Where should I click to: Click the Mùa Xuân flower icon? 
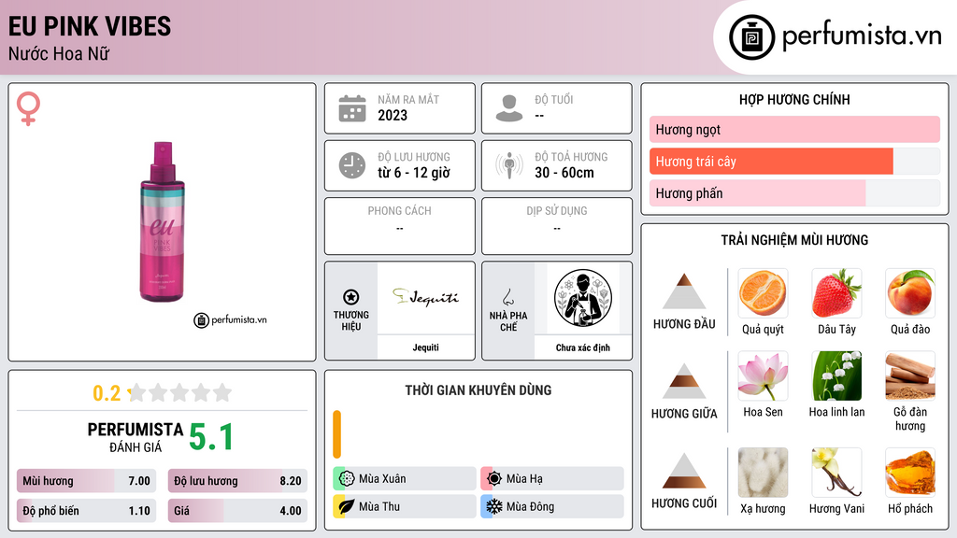(x=347, y=478)
